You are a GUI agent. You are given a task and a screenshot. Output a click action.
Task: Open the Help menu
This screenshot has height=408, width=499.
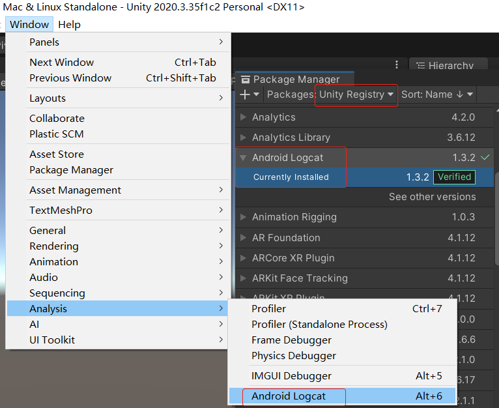click(x=69, y=25)
